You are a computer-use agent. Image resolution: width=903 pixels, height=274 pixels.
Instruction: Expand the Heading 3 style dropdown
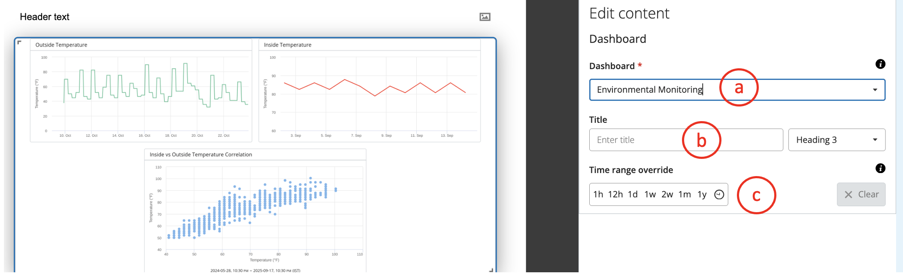pos(837,140)
